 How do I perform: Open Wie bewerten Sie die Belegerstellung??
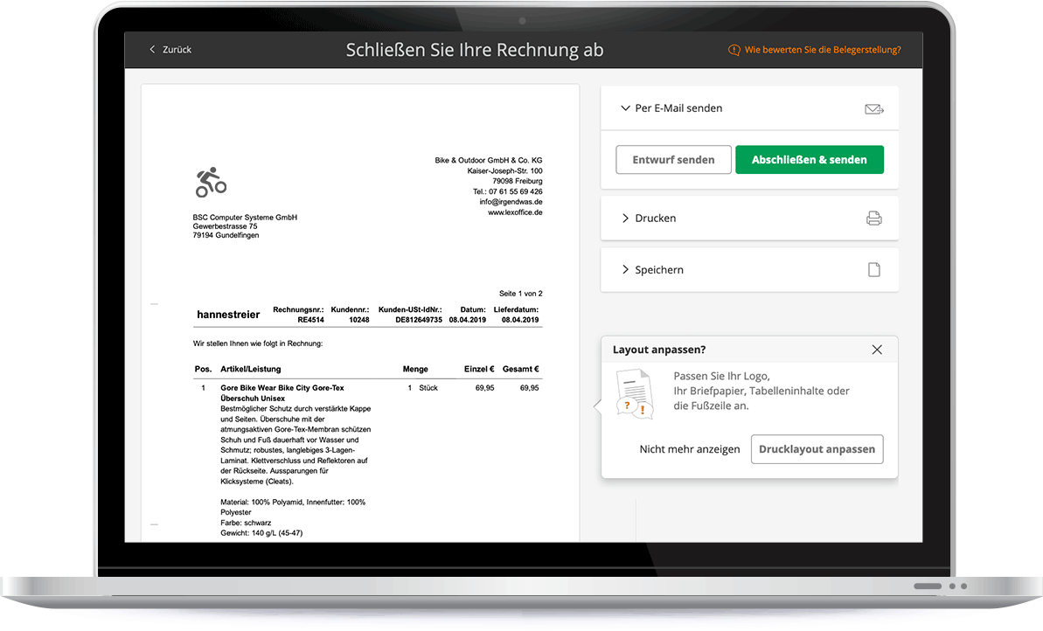pos(820,50)
